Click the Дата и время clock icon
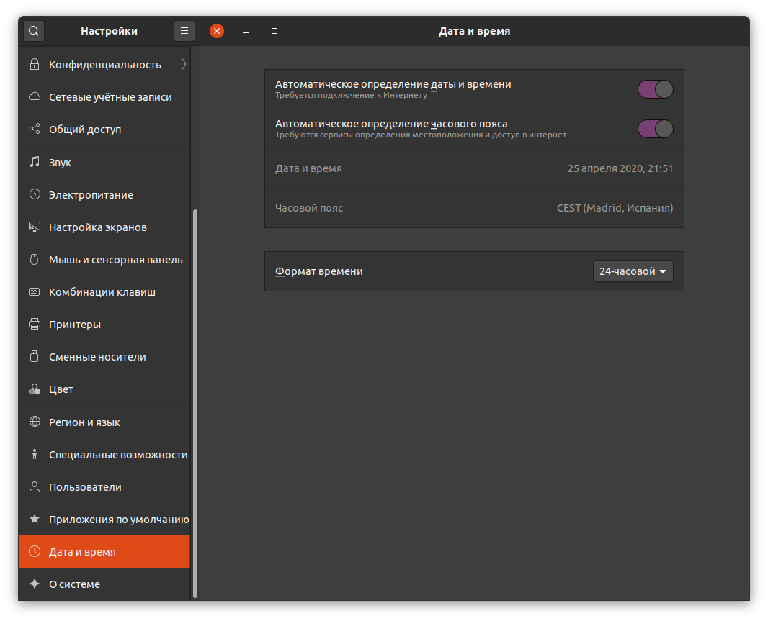The width and height of the screenshot is (768, 621). tap(35, 552)
